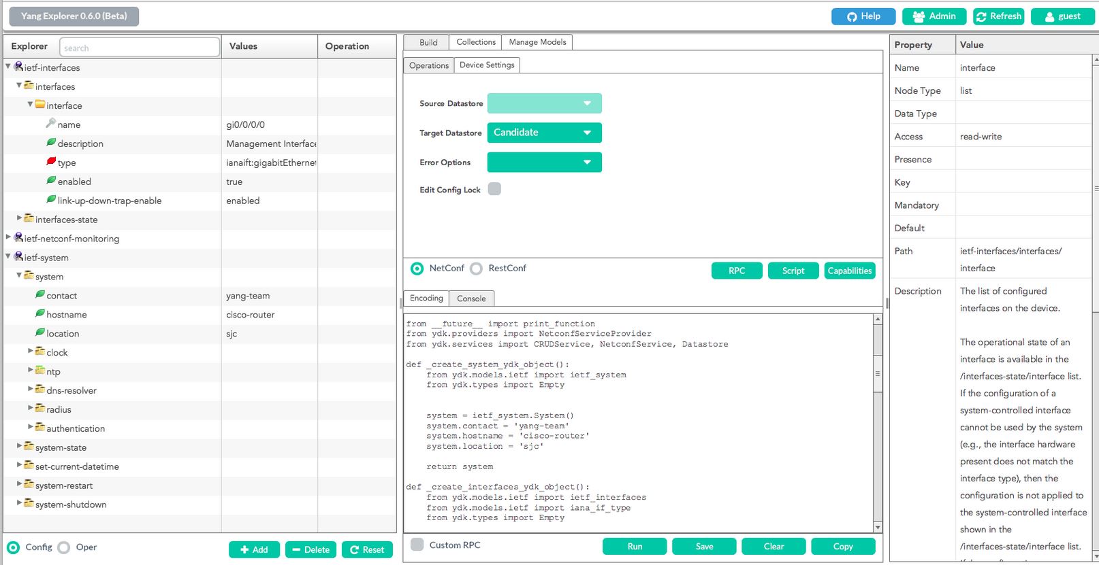Click the system-restart folder icon
Viewport: 1099px width, 565px height.
pos(29,485)
